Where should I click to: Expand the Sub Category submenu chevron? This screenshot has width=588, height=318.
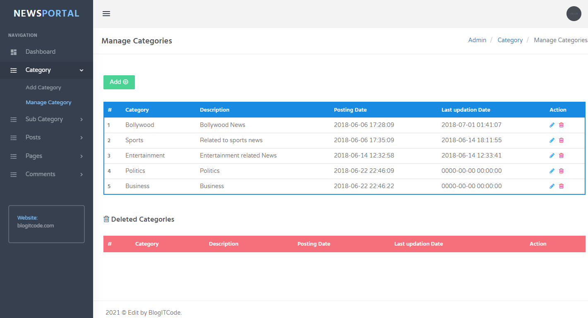pyautogui.click(x=82, y=119)
